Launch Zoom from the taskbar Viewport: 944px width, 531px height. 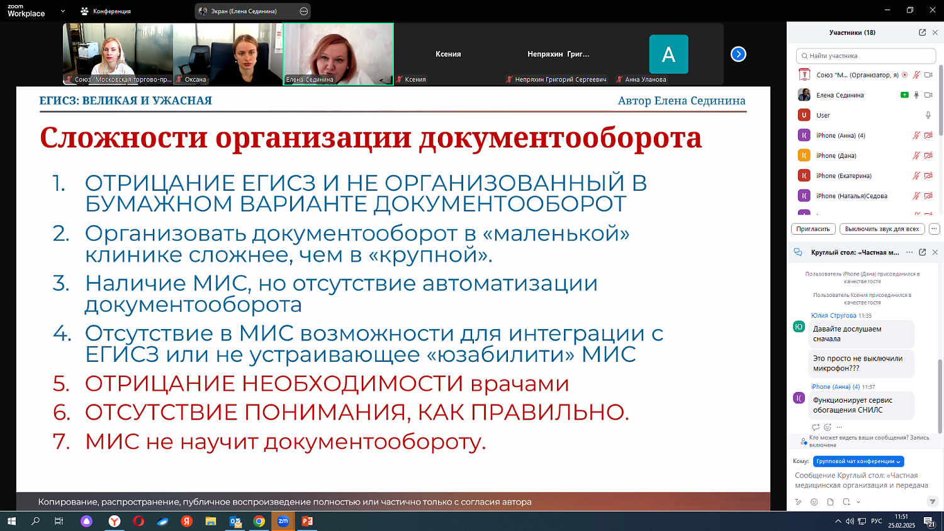coord(283,521)
